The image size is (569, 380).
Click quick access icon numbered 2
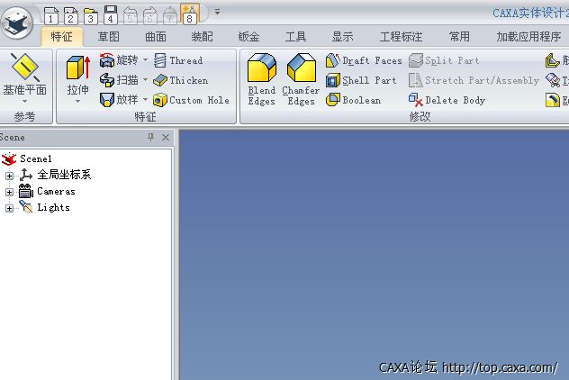71,15
